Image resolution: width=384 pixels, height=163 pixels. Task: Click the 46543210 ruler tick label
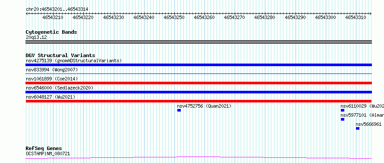[x=53, y=17]
